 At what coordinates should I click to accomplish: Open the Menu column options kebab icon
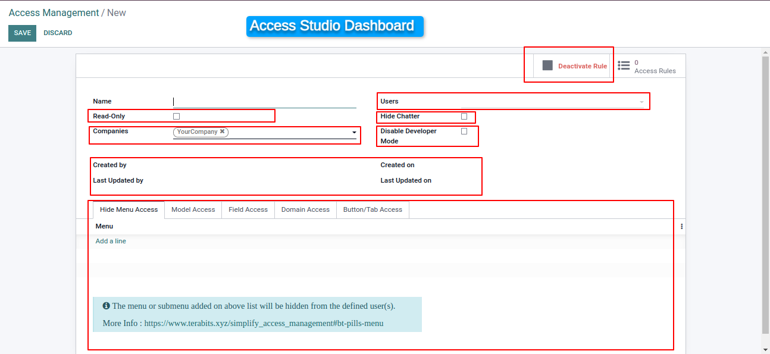coord(681,227)
